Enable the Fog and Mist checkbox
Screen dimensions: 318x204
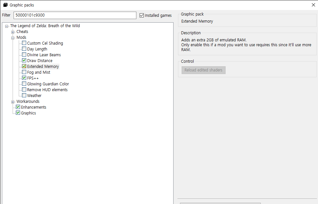(24, 72)
